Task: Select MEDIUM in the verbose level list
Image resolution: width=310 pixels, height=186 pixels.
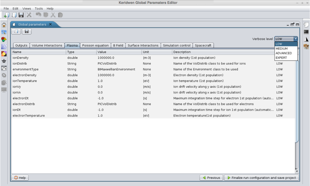Action: [x=282, y=49]
